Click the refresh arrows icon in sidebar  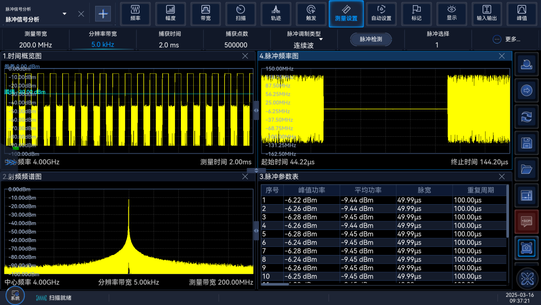(x=526, y=117)
